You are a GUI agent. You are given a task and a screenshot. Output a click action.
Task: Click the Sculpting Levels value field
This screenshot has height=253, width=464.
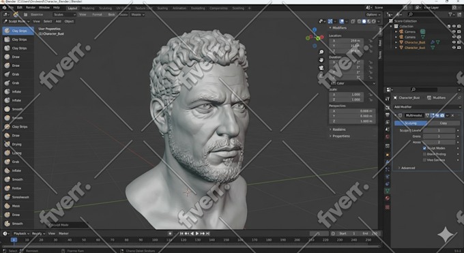pyautogui.click(x=439, y=130)
